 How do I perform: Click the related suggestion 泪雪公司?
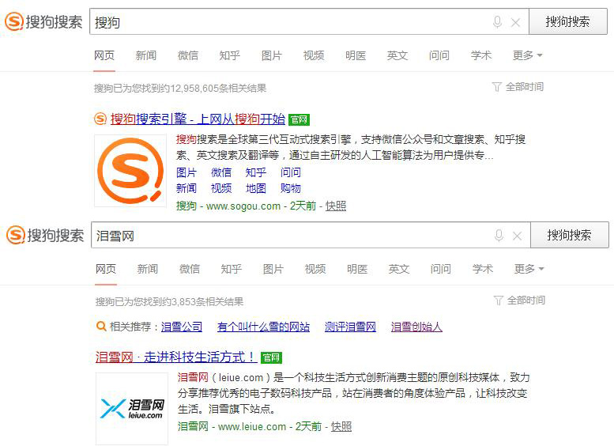pos(182,327)
